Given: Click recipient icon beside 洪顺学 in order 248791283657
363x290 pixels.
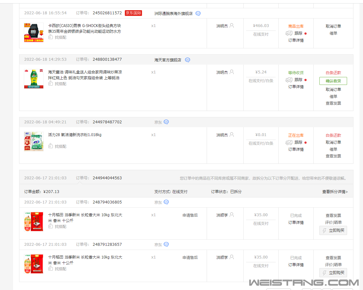Looking at the screenshot, I should click(x=232, y=257).
